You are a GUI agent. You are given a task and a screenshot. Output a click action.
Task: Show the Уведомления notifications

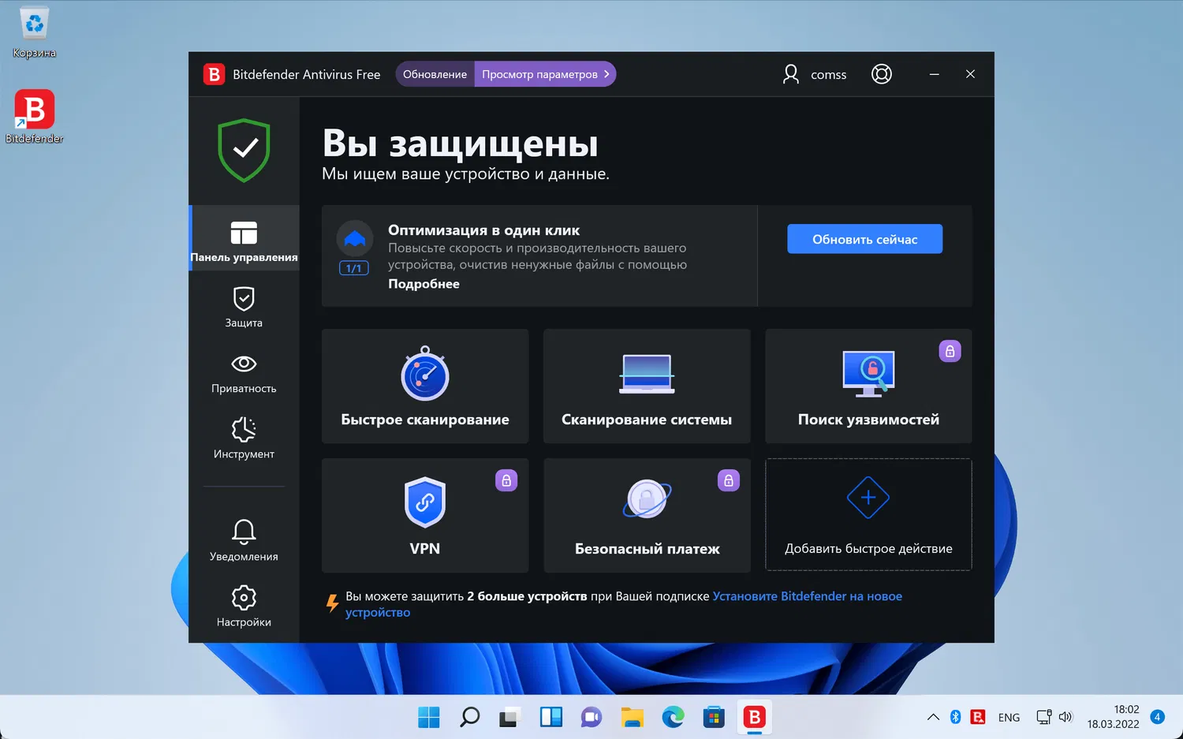[x=244, y=540]
